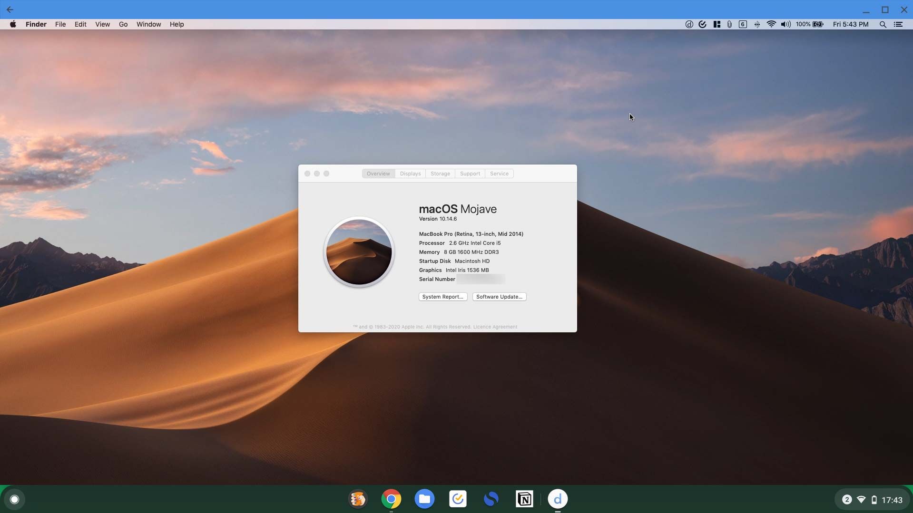Open the Duet 'd' menu bar icon

689,24
